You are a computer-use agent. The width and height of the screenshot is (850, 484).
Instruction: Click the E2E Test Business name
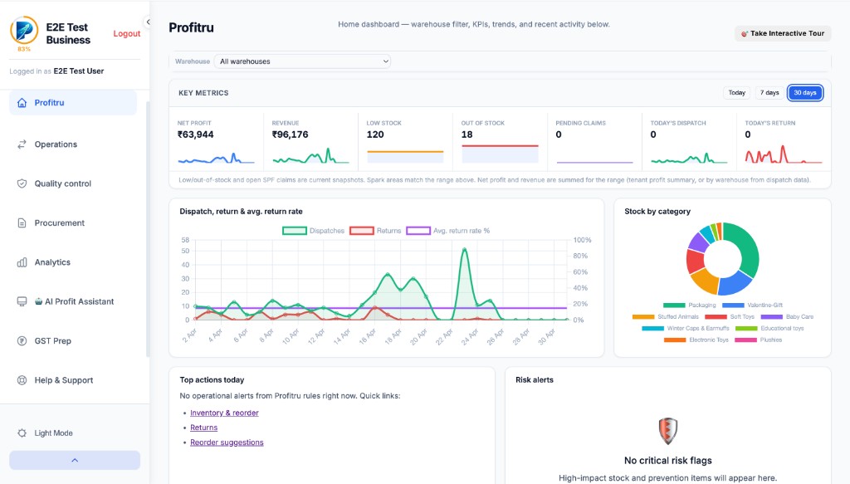click(x=68, y=33)
